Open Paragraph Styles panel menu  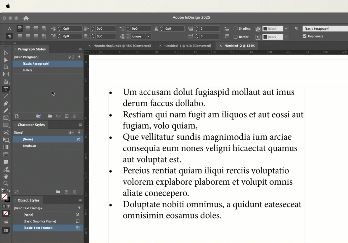click(80, 49)
